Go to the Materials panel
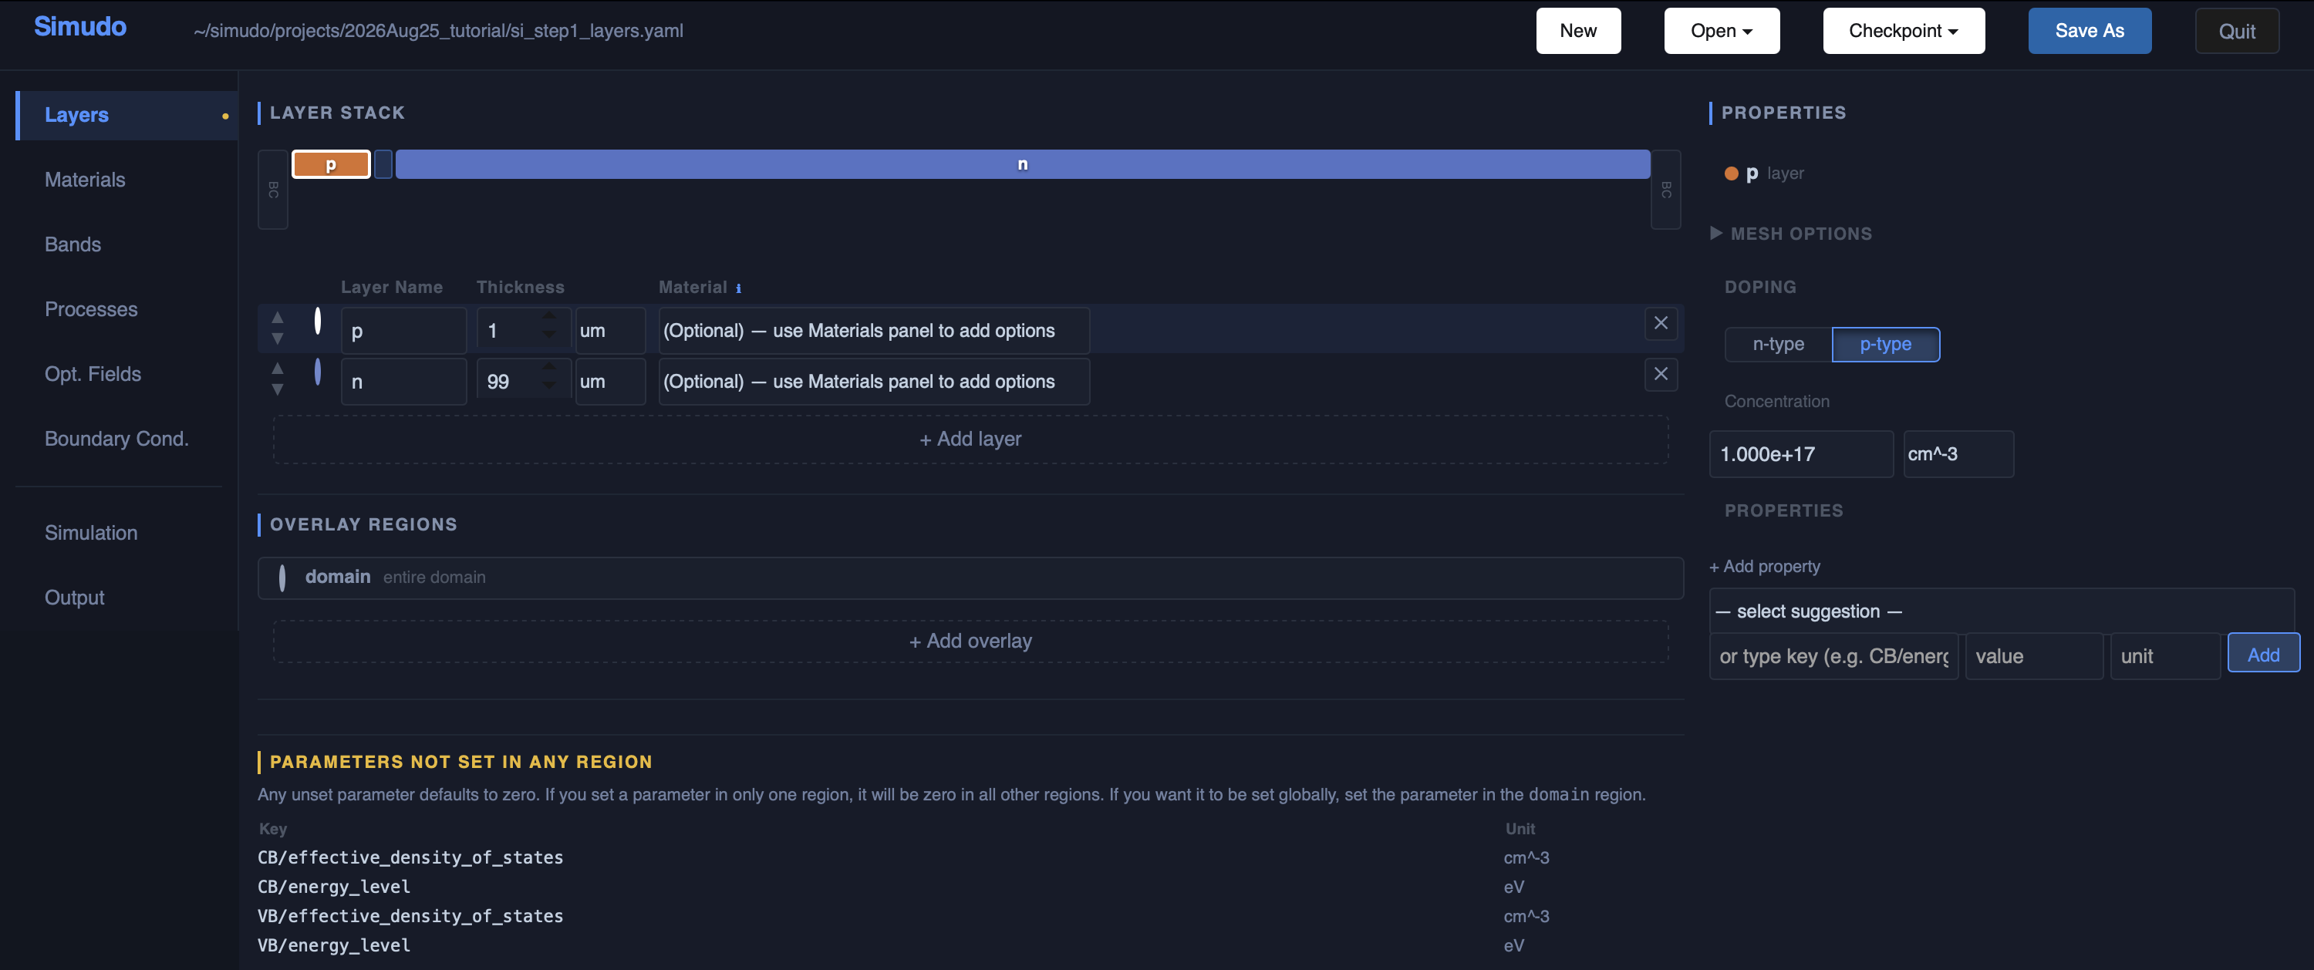 click(x=86, y=180)
